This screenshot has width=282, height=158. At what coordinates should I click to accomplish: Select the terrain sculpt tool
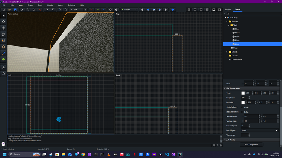[3, 59]
